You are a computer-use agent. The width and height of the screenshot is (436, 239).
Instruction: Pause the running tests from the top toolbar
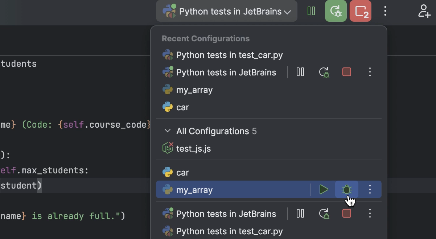pyautogui.click(x=311, y=11)
